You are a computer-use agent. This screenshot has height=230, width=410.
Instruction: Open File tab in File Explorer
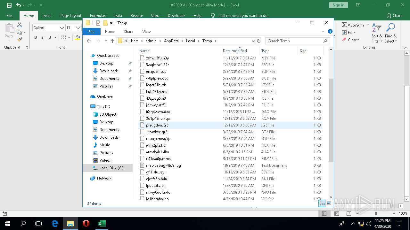point(92,32)
